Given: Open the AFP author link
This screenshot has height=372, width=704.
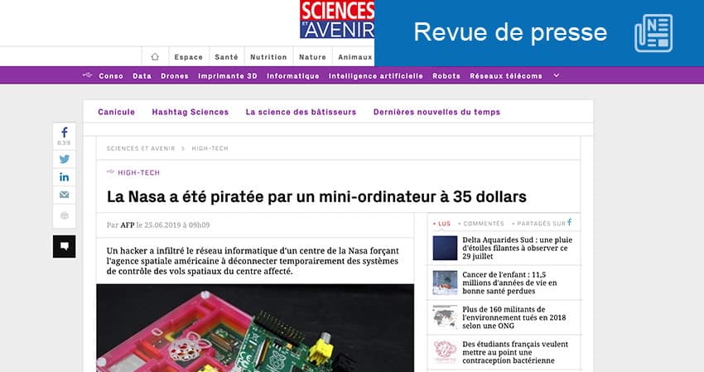Looking at the screenshot, I should click(128, 225).
